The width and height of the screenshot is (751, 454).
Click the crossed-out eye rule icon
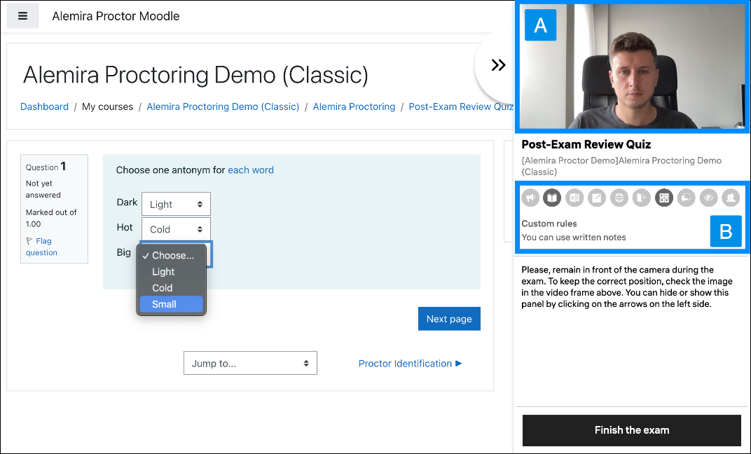pos(708,198)
